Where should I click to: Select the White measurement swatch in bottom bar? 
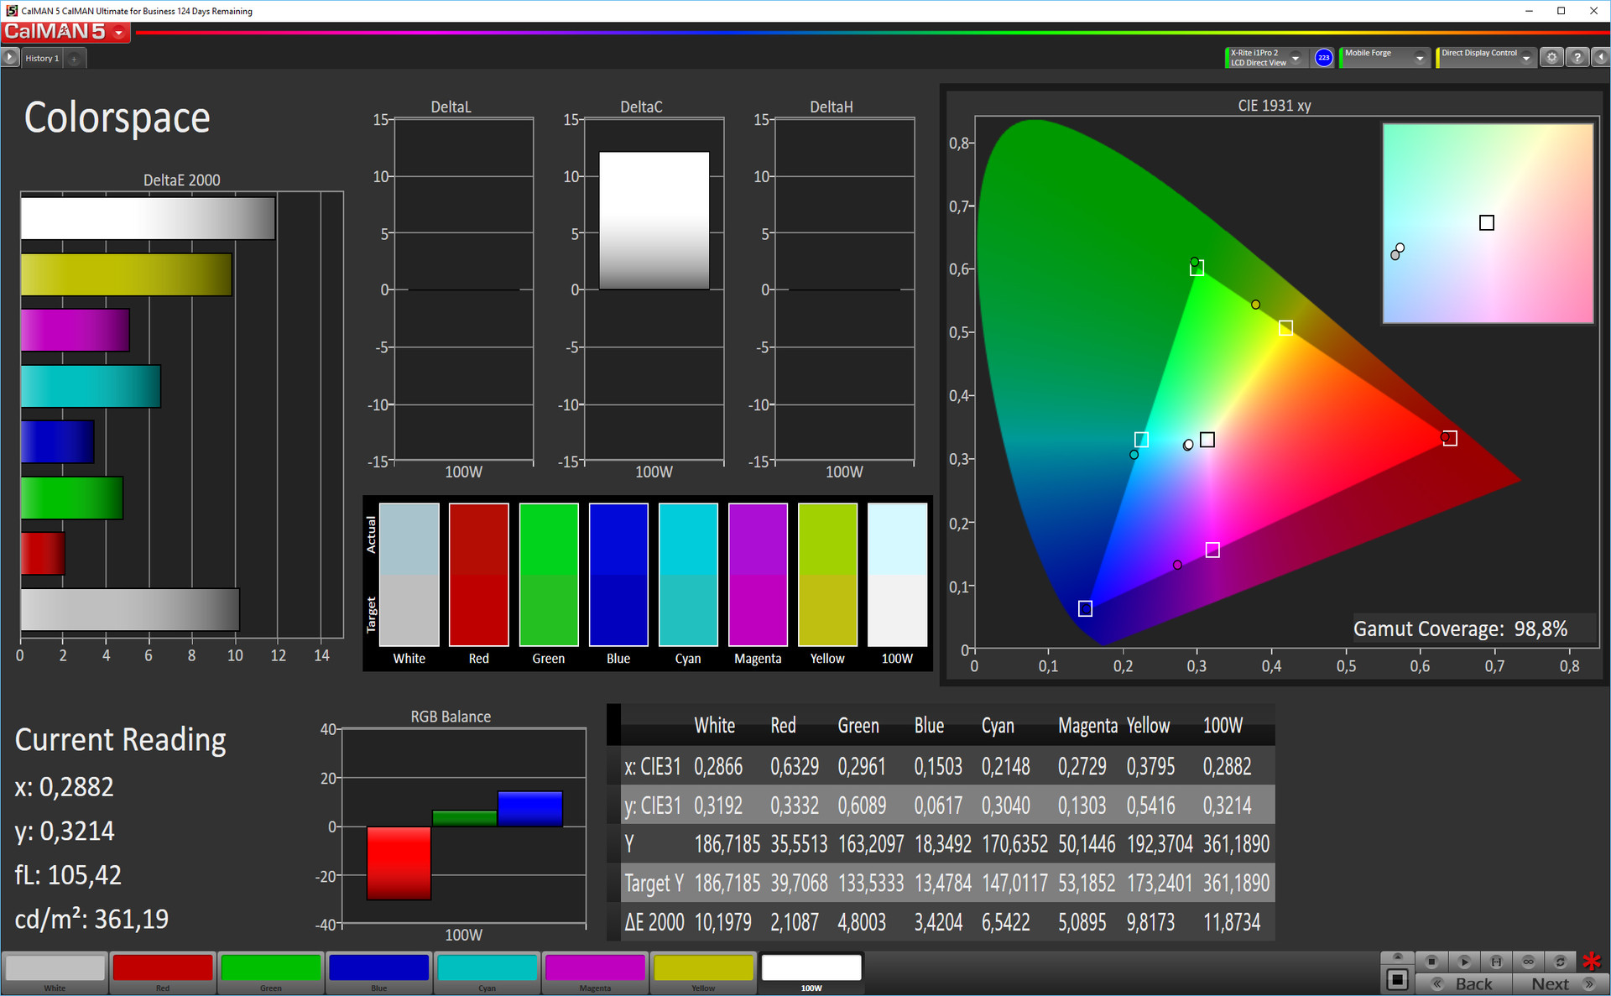coord(55,973)
